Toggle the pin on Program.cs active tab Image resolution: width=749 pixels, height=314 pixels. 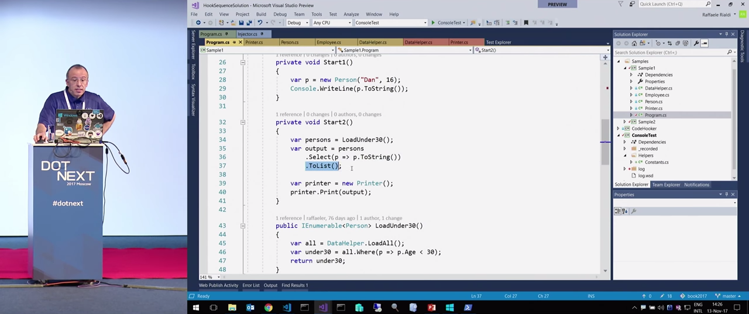(x=233, y=42)
